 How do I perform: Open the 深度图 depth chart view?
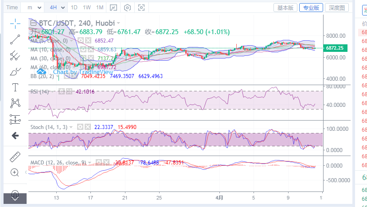click(336, 8)
